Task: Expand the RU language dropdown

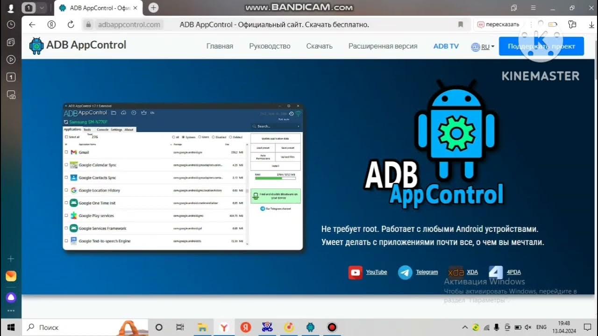Action: click(x=483, y=47)
